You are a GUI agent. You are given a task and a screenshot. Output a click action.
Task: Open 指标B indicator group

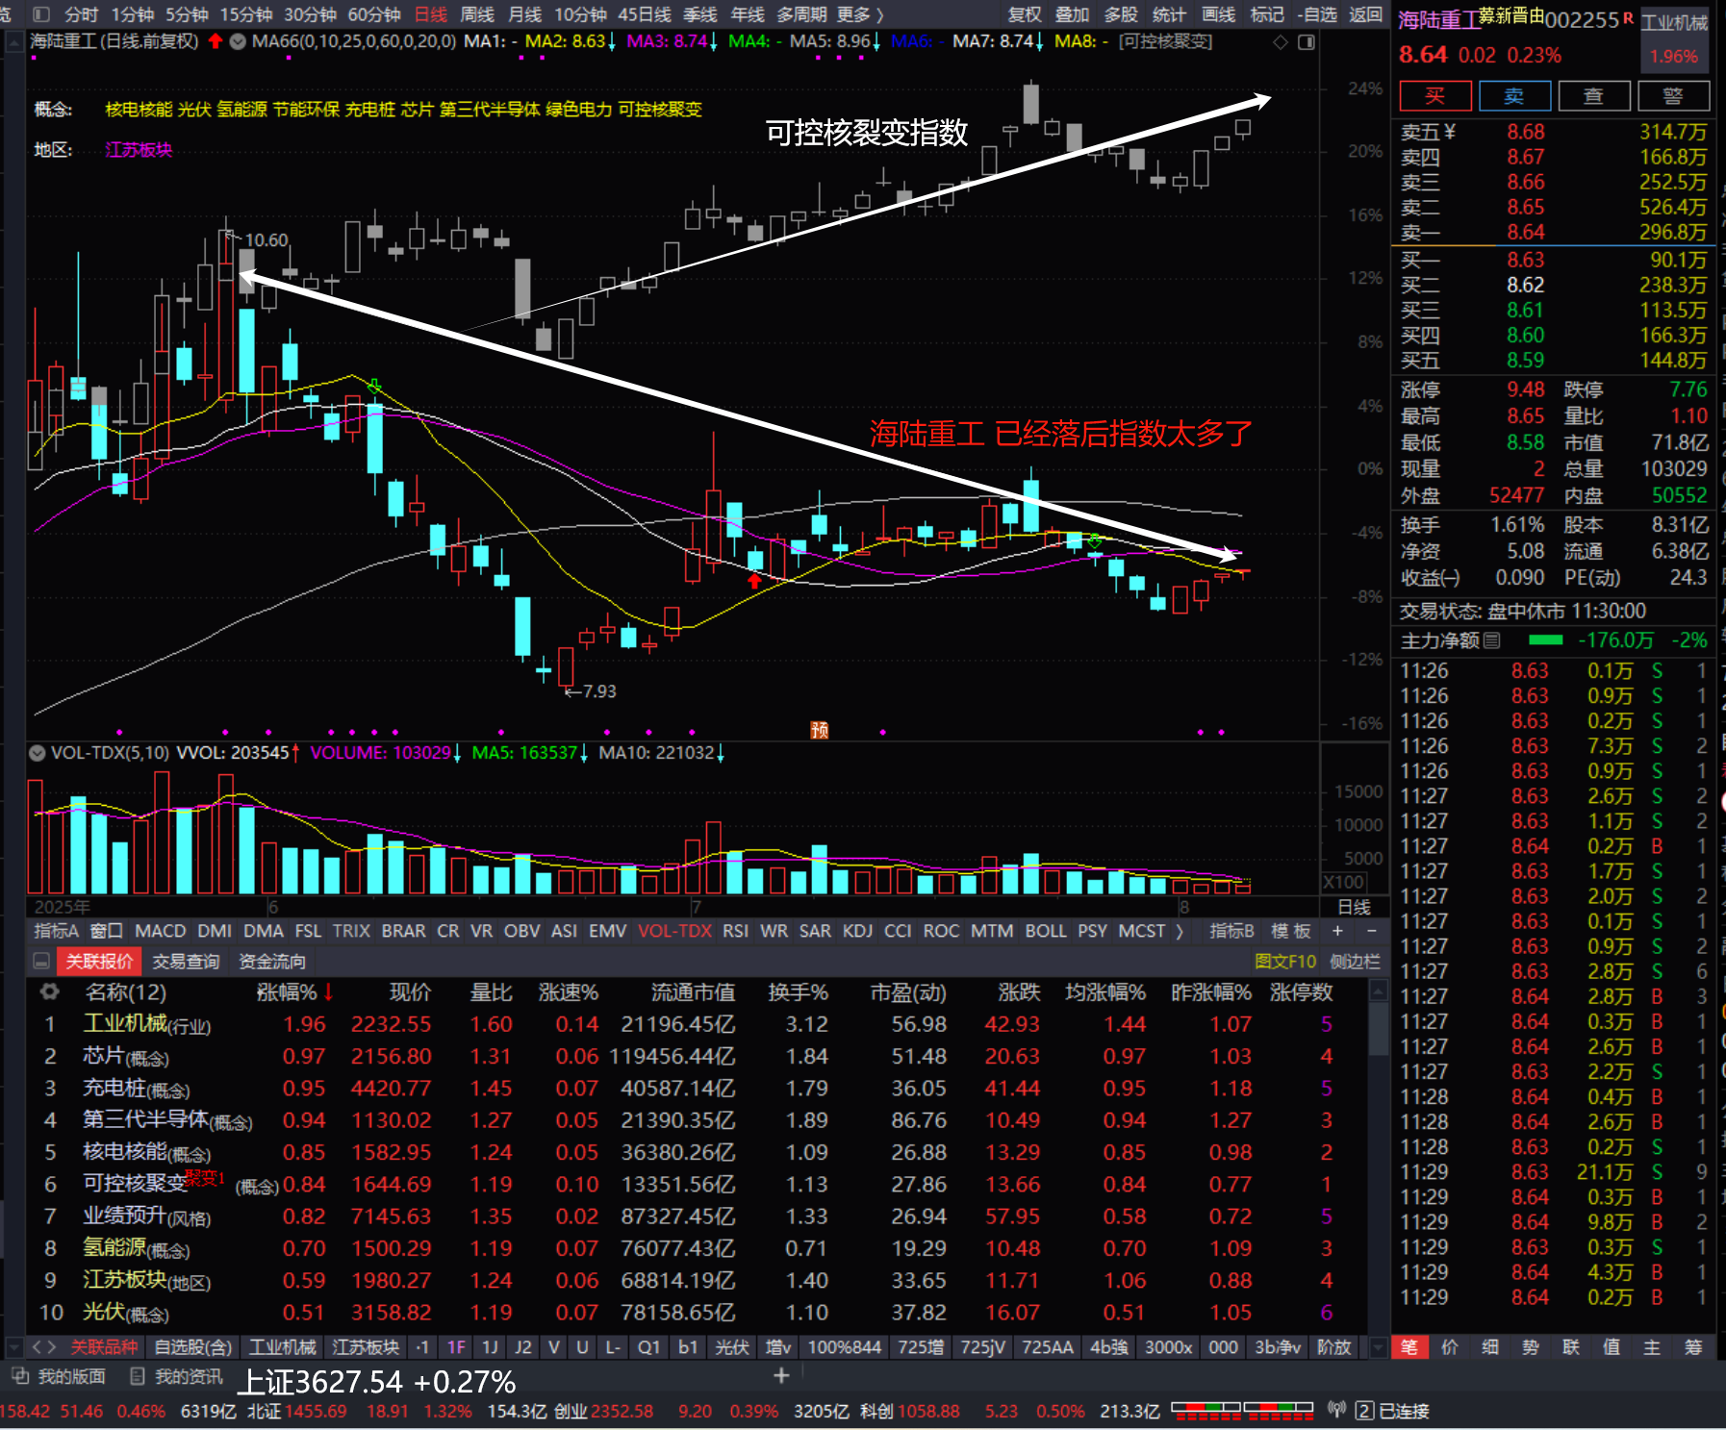1231,931
